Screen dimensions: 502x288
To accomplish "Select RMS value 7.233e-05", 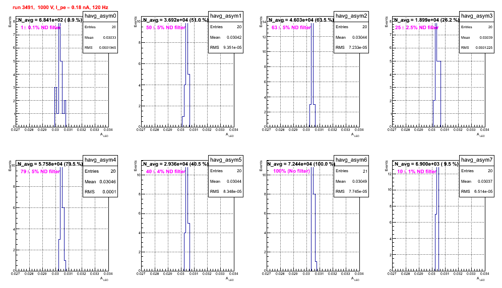I will coord(358,48).
